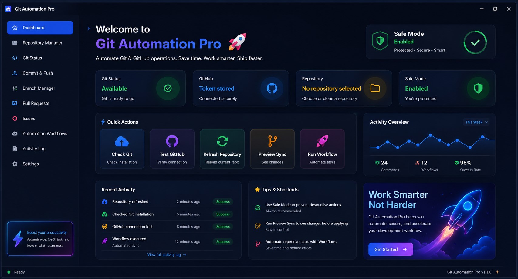
Task: Click the Repository Manager folder icon
Action: pos(15,43)
